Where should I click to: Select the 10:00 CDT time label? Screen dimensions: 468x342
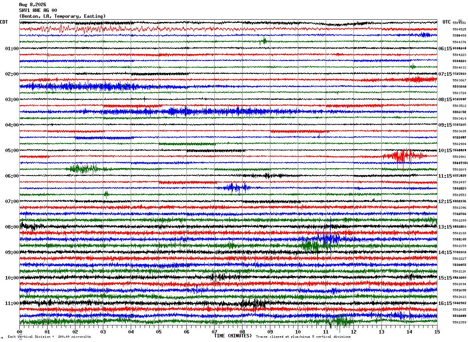tap(12, 278)
